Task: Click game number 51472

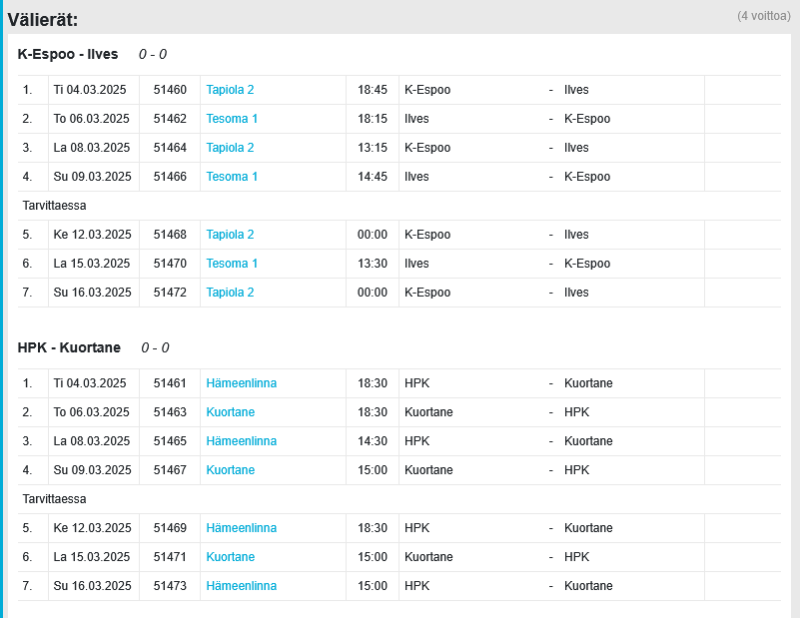Action: 170,293
